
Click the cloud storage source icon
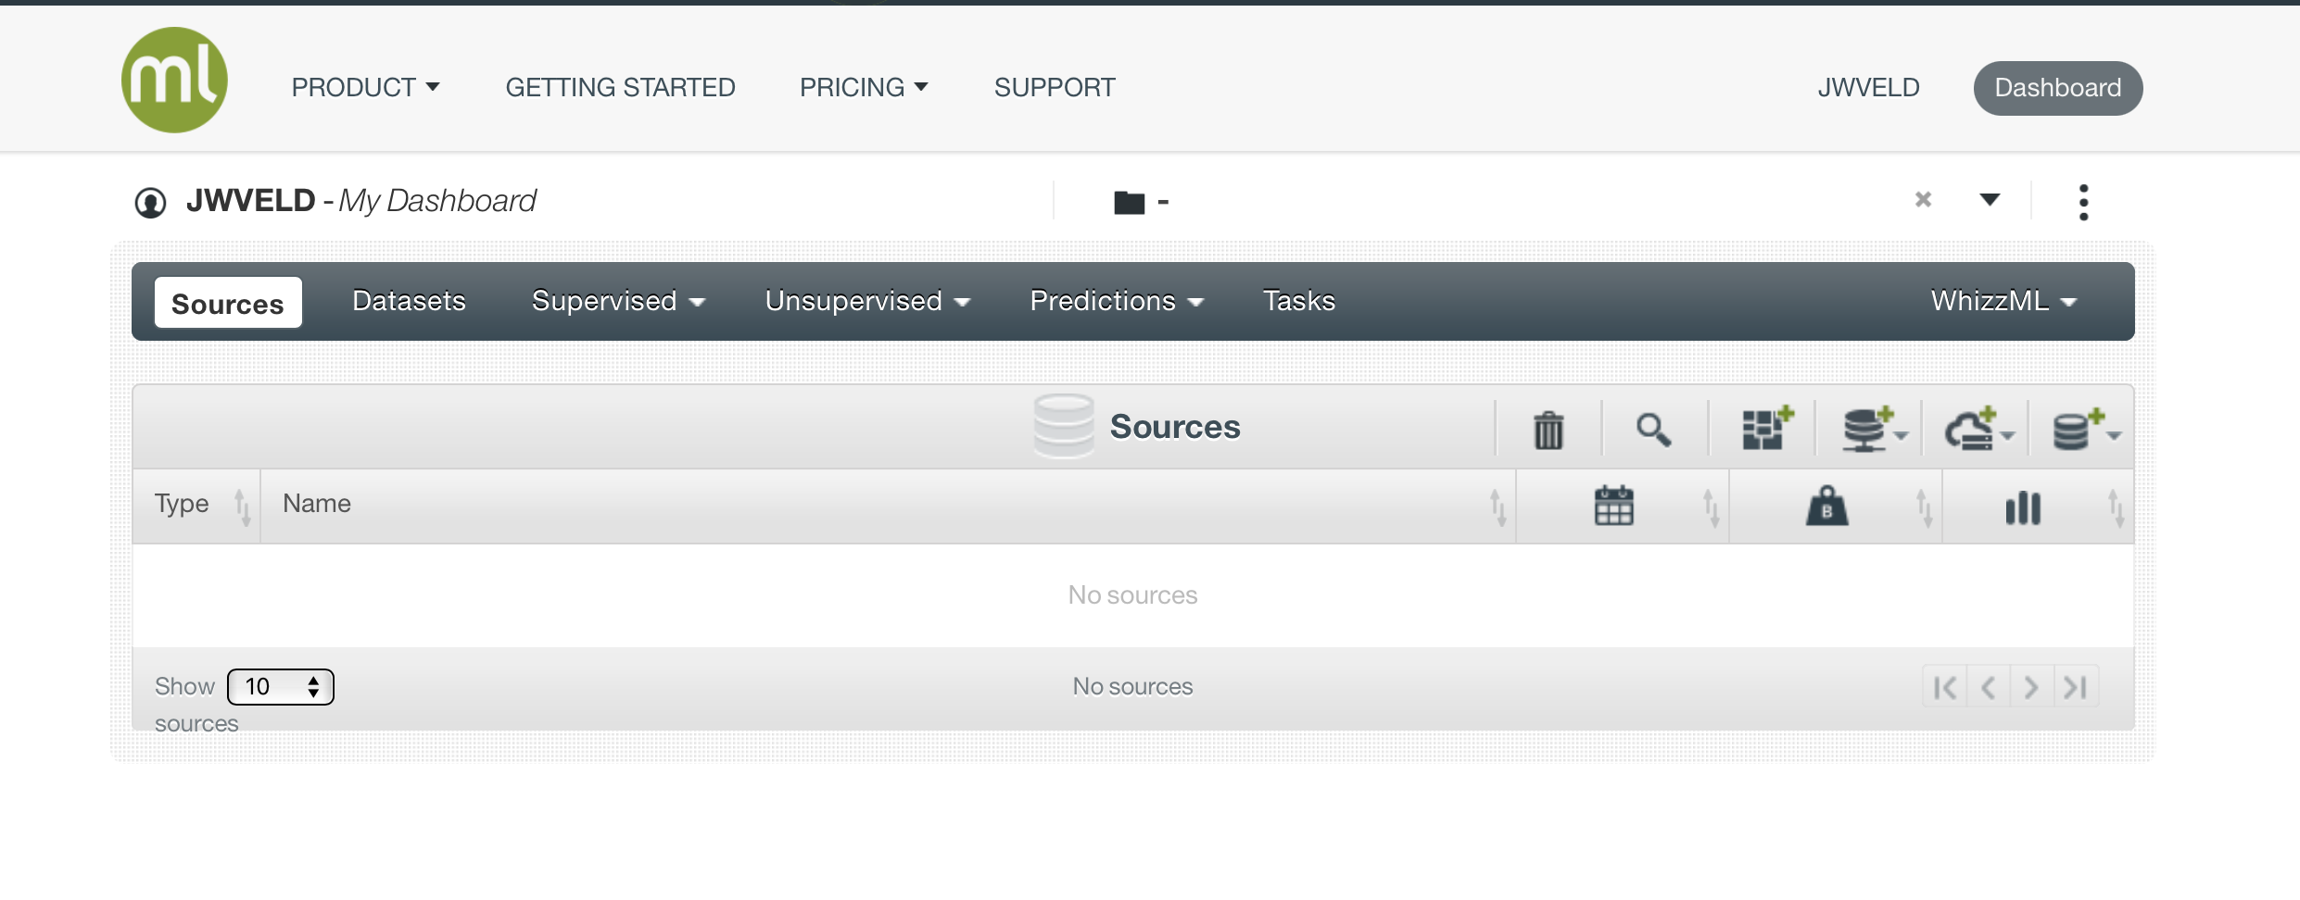pyautogui.click(x=1979, y=429)
